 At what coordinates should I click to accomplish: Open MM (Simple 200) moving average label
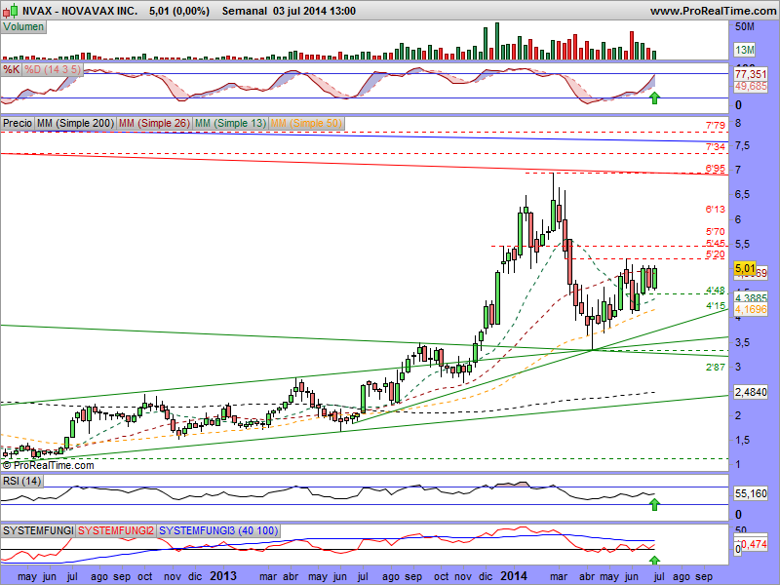pos(76,123)
